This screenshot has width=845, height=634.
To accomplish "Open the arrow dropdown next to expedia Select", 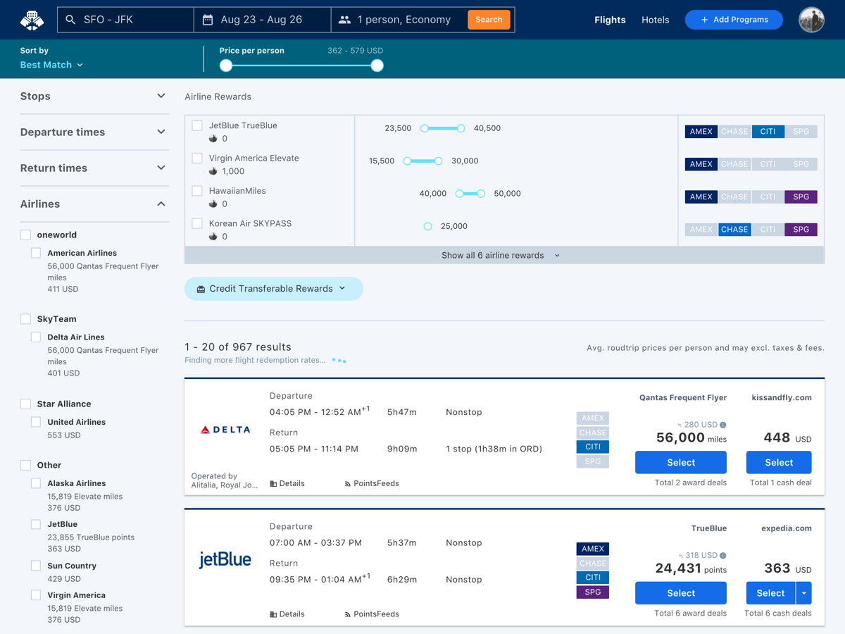I will (803, 593).
